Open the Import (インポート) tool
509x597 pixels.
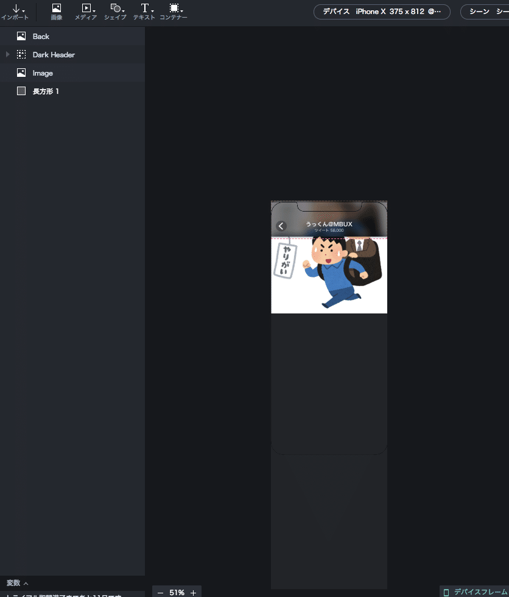[15, 12]
